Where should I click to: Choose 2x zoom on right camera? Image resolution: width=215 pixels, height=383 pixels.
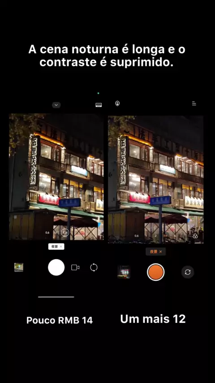[x=156, y=236]
